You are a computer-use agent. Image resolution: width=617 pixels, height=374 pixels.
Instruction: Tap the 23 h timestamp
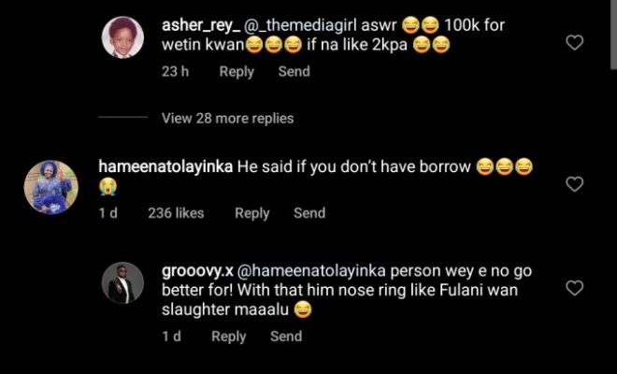tap(175, 71)
